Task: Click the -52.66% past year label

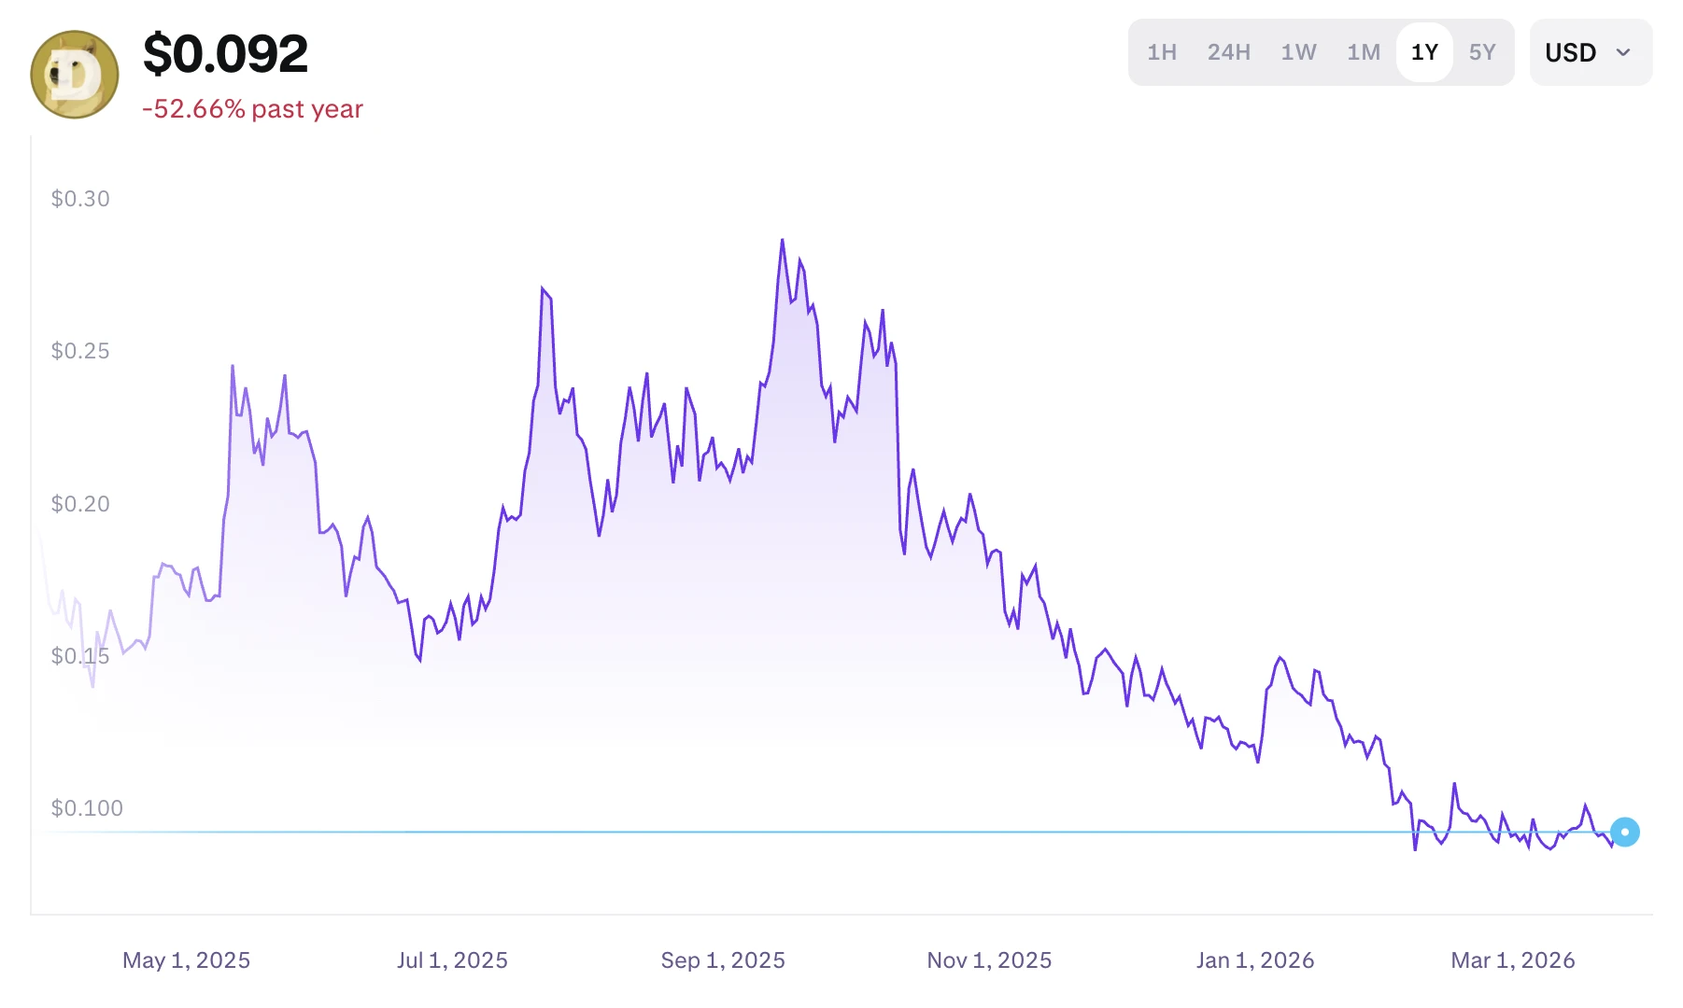Action: 252,109
